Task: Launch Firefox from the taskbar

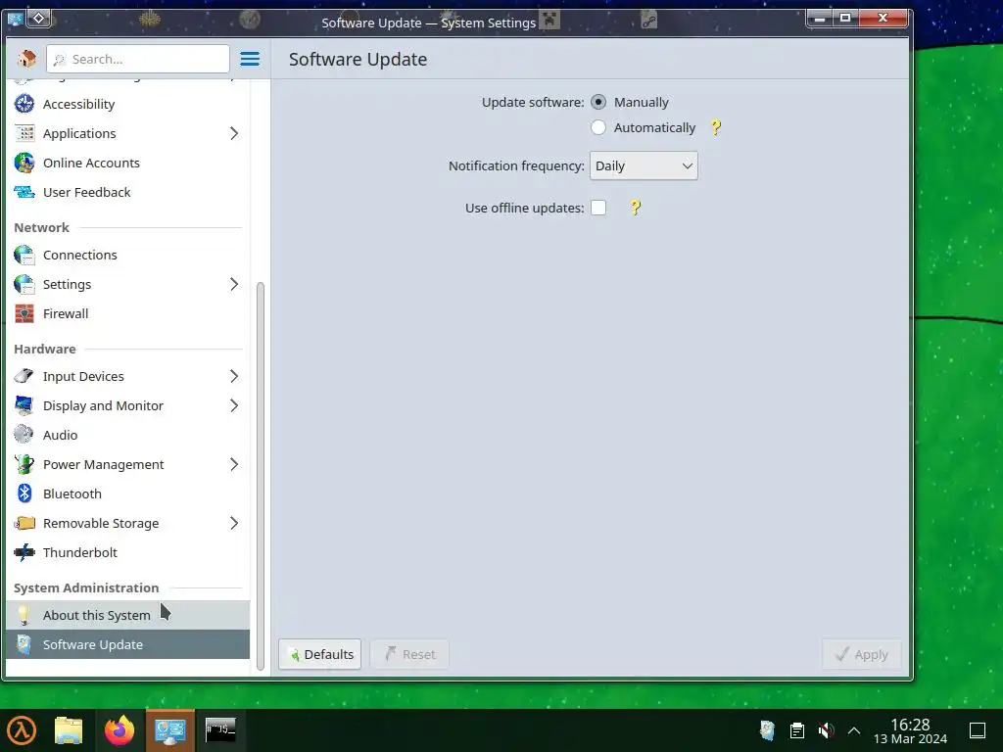Action: (119, 730)
